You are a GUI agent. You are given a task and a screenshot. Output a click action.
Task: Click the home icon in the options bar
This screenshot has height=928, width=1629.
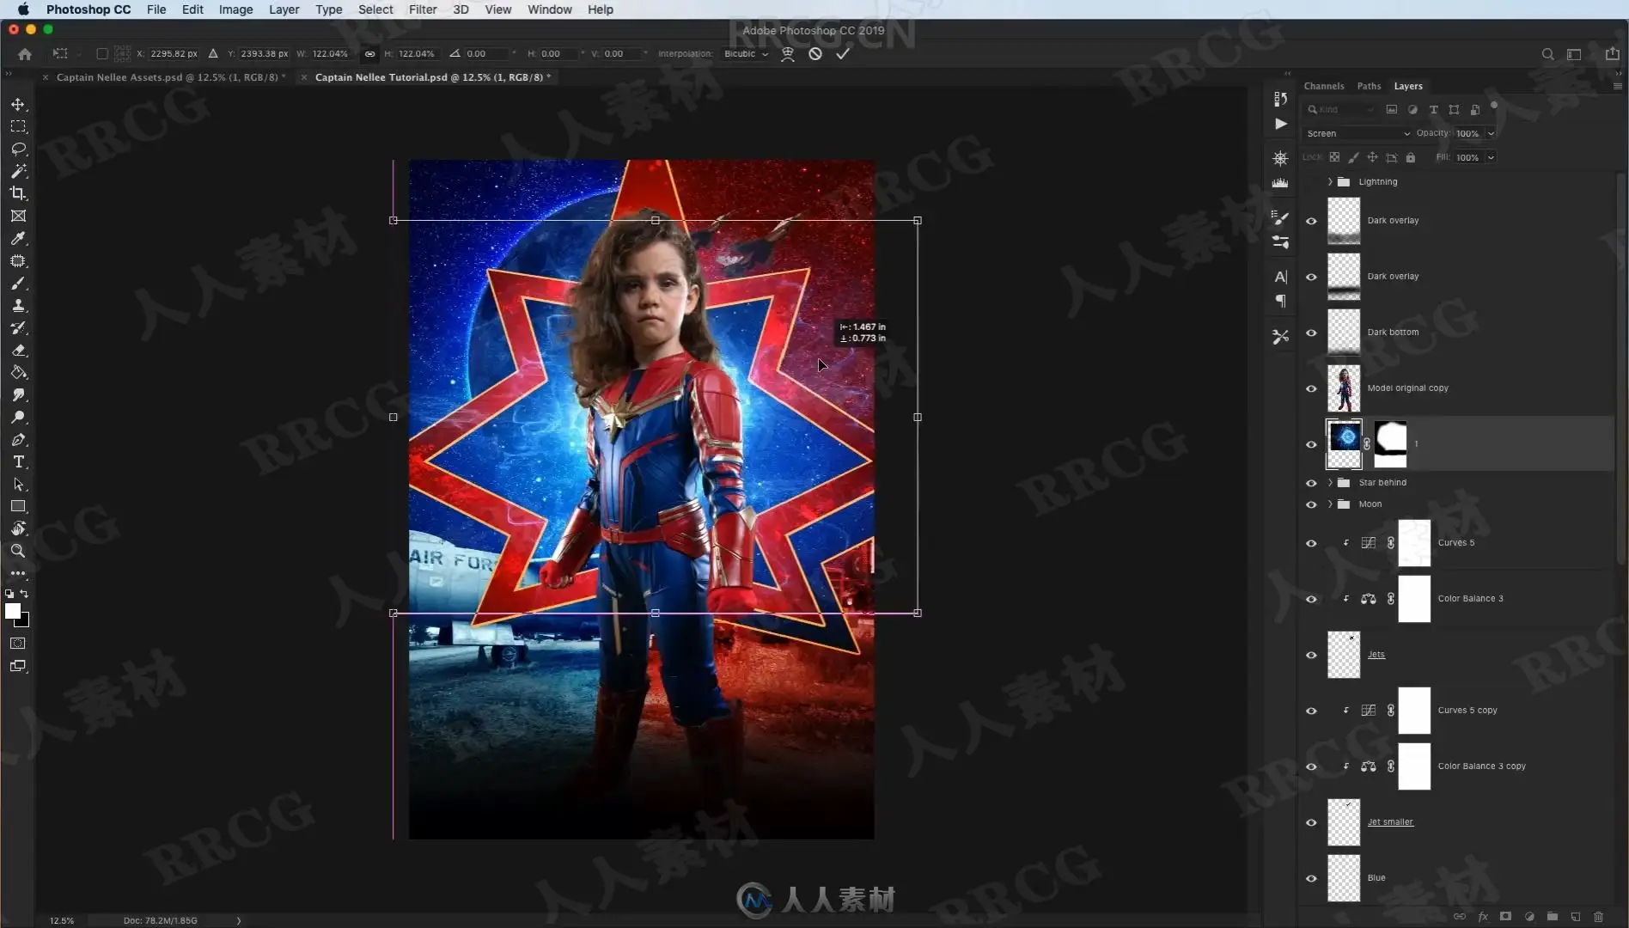click(x=25, y=54)
